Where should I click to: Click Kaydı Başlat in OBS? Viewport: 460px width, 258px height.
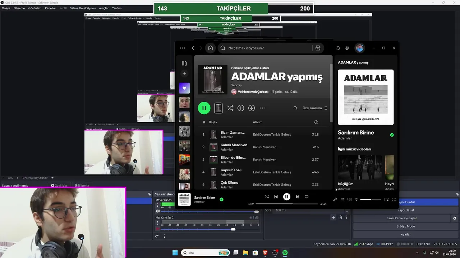pyautogui.click(x=406, y=210)
